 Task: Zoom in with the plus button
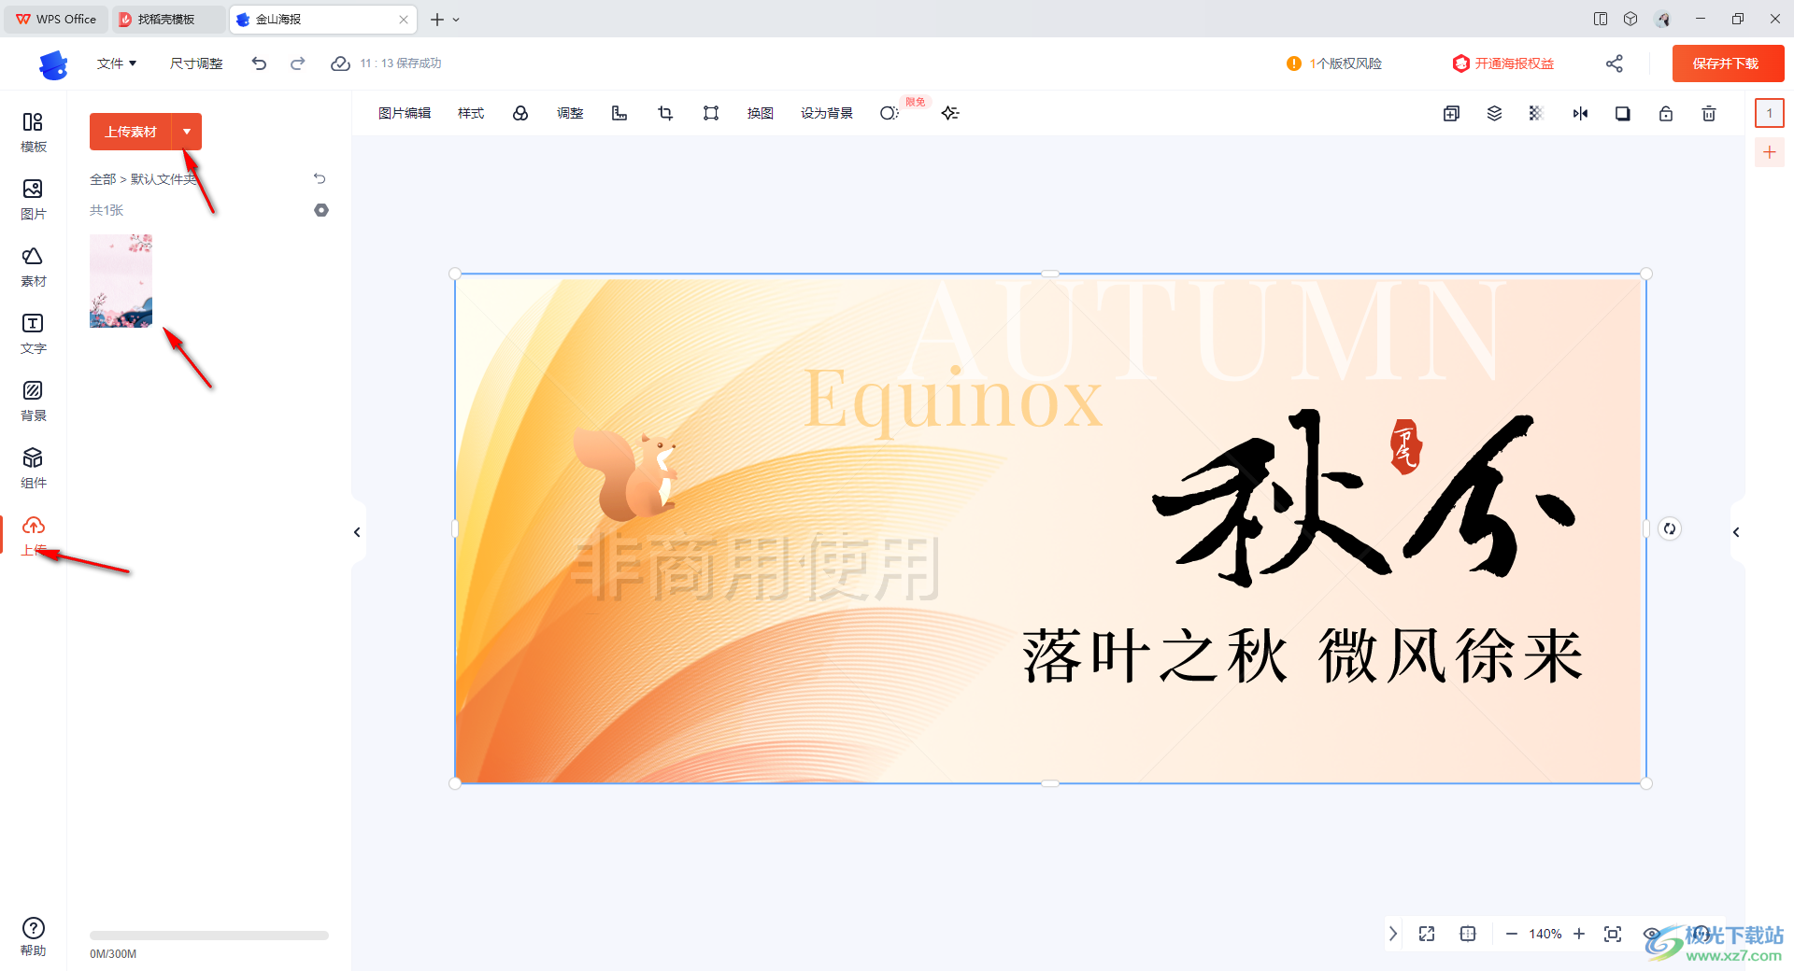[x=1579, y=934]
